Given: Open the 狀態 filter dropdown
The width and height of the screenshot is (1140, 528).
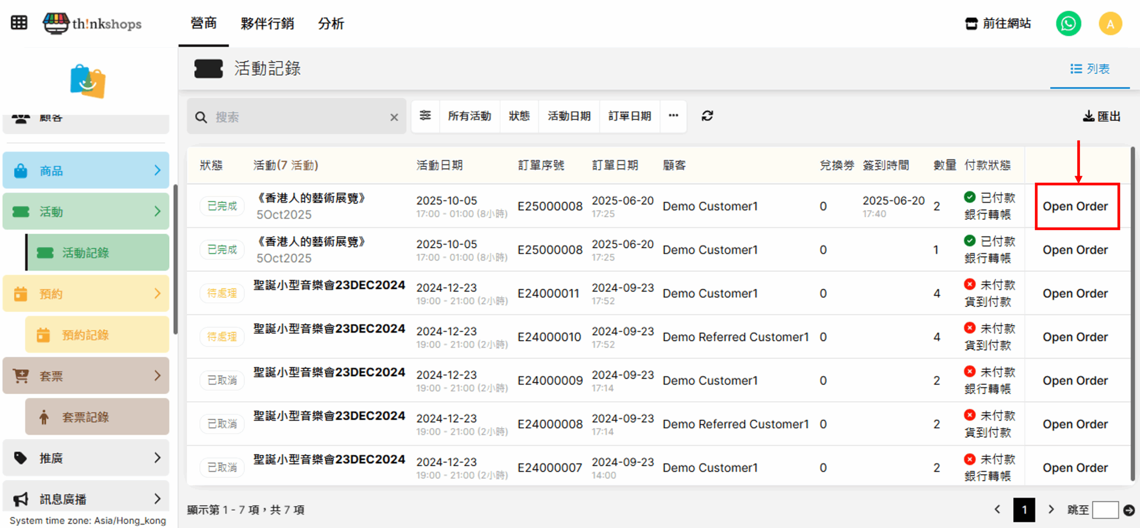Looking at the screenshot, I should tap(519, 116).
